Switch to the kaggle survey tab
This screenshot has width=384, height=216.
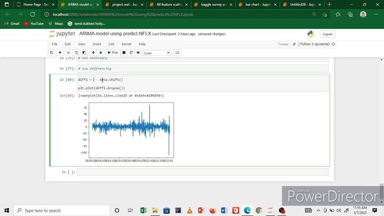click(x=213, y=4)
